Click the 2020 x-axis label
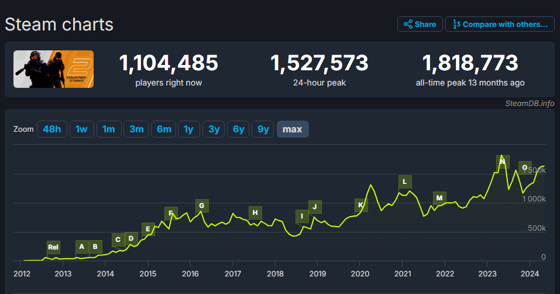560x294 pixels. [x=360, y=274]
